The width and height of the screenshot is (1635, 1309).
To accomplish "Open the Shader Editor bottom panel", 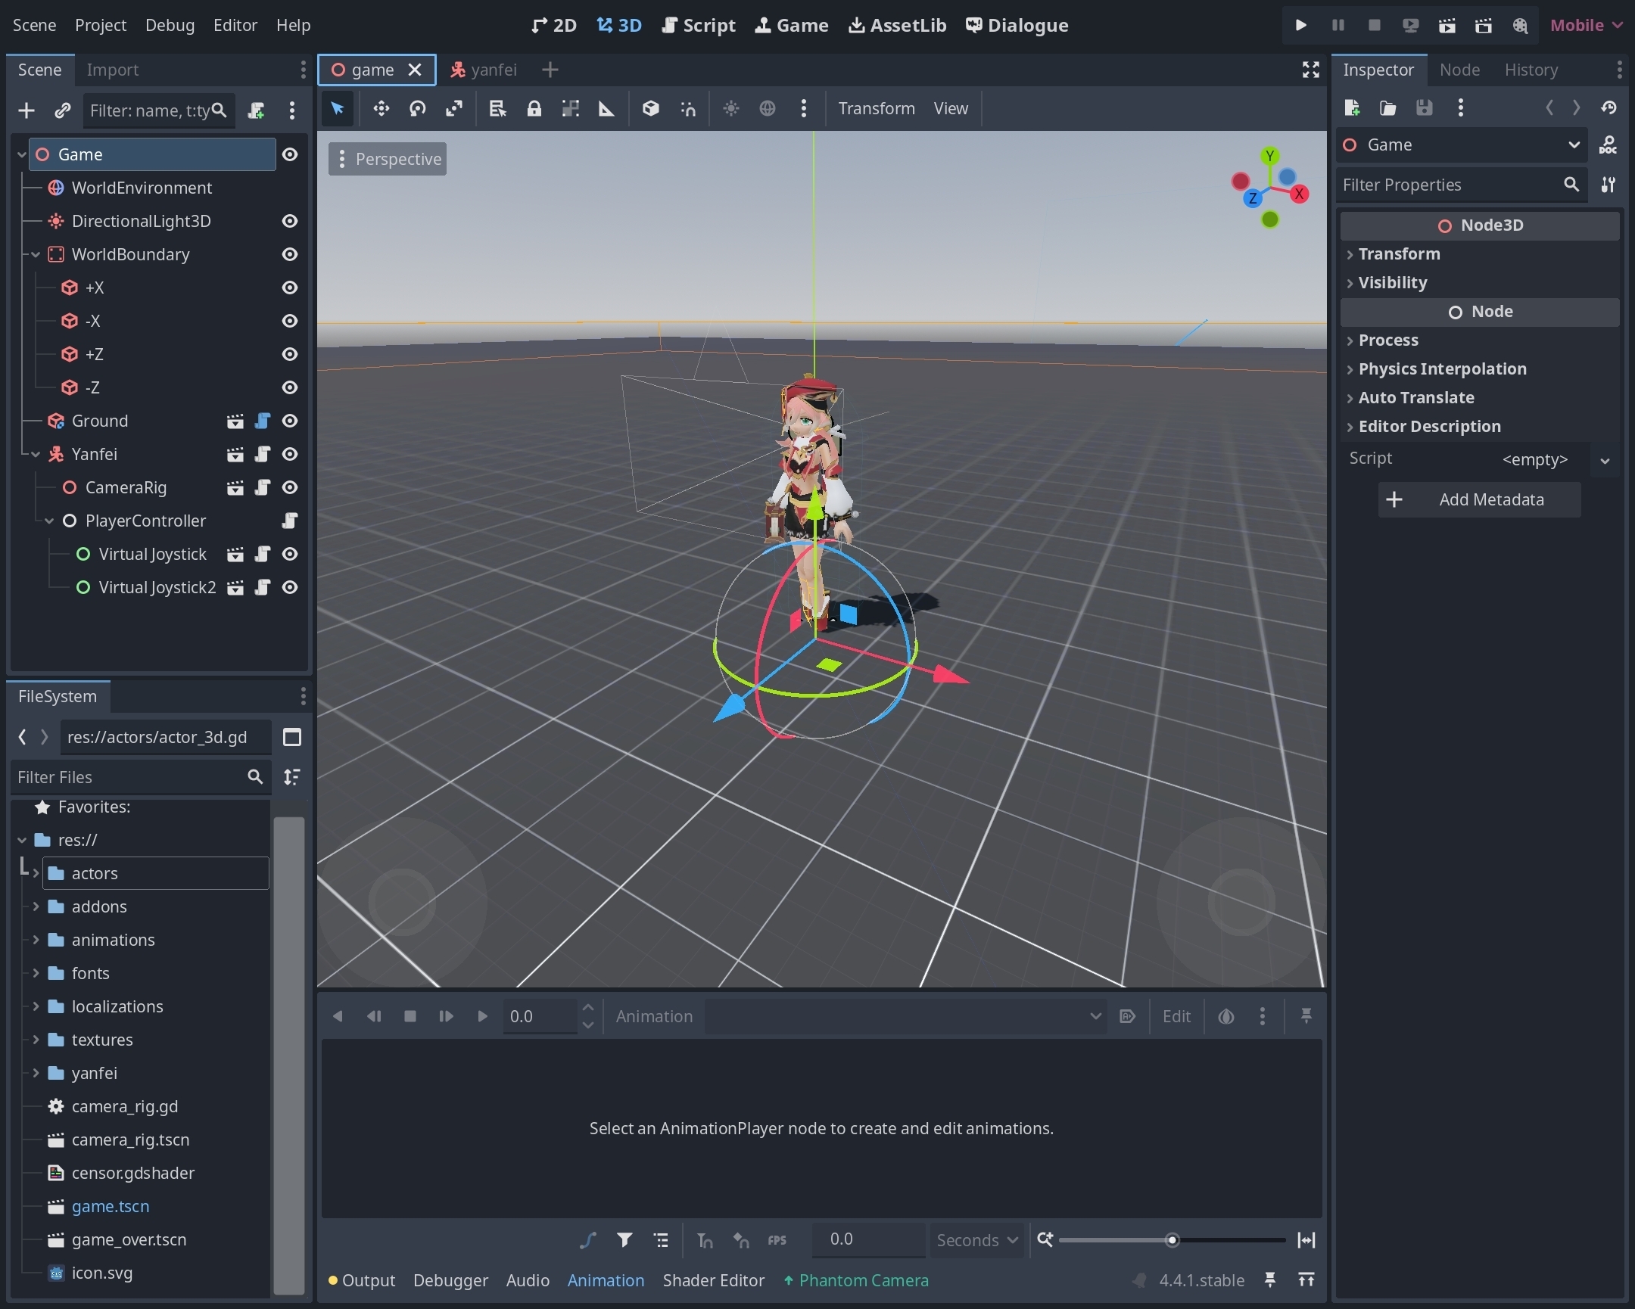I will 713,1280.
